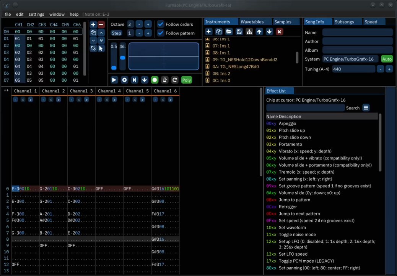Image resolution: width=397 pixels, height=276 pixels.
Task: Increase Octave with the plus button
Action: 148,25
